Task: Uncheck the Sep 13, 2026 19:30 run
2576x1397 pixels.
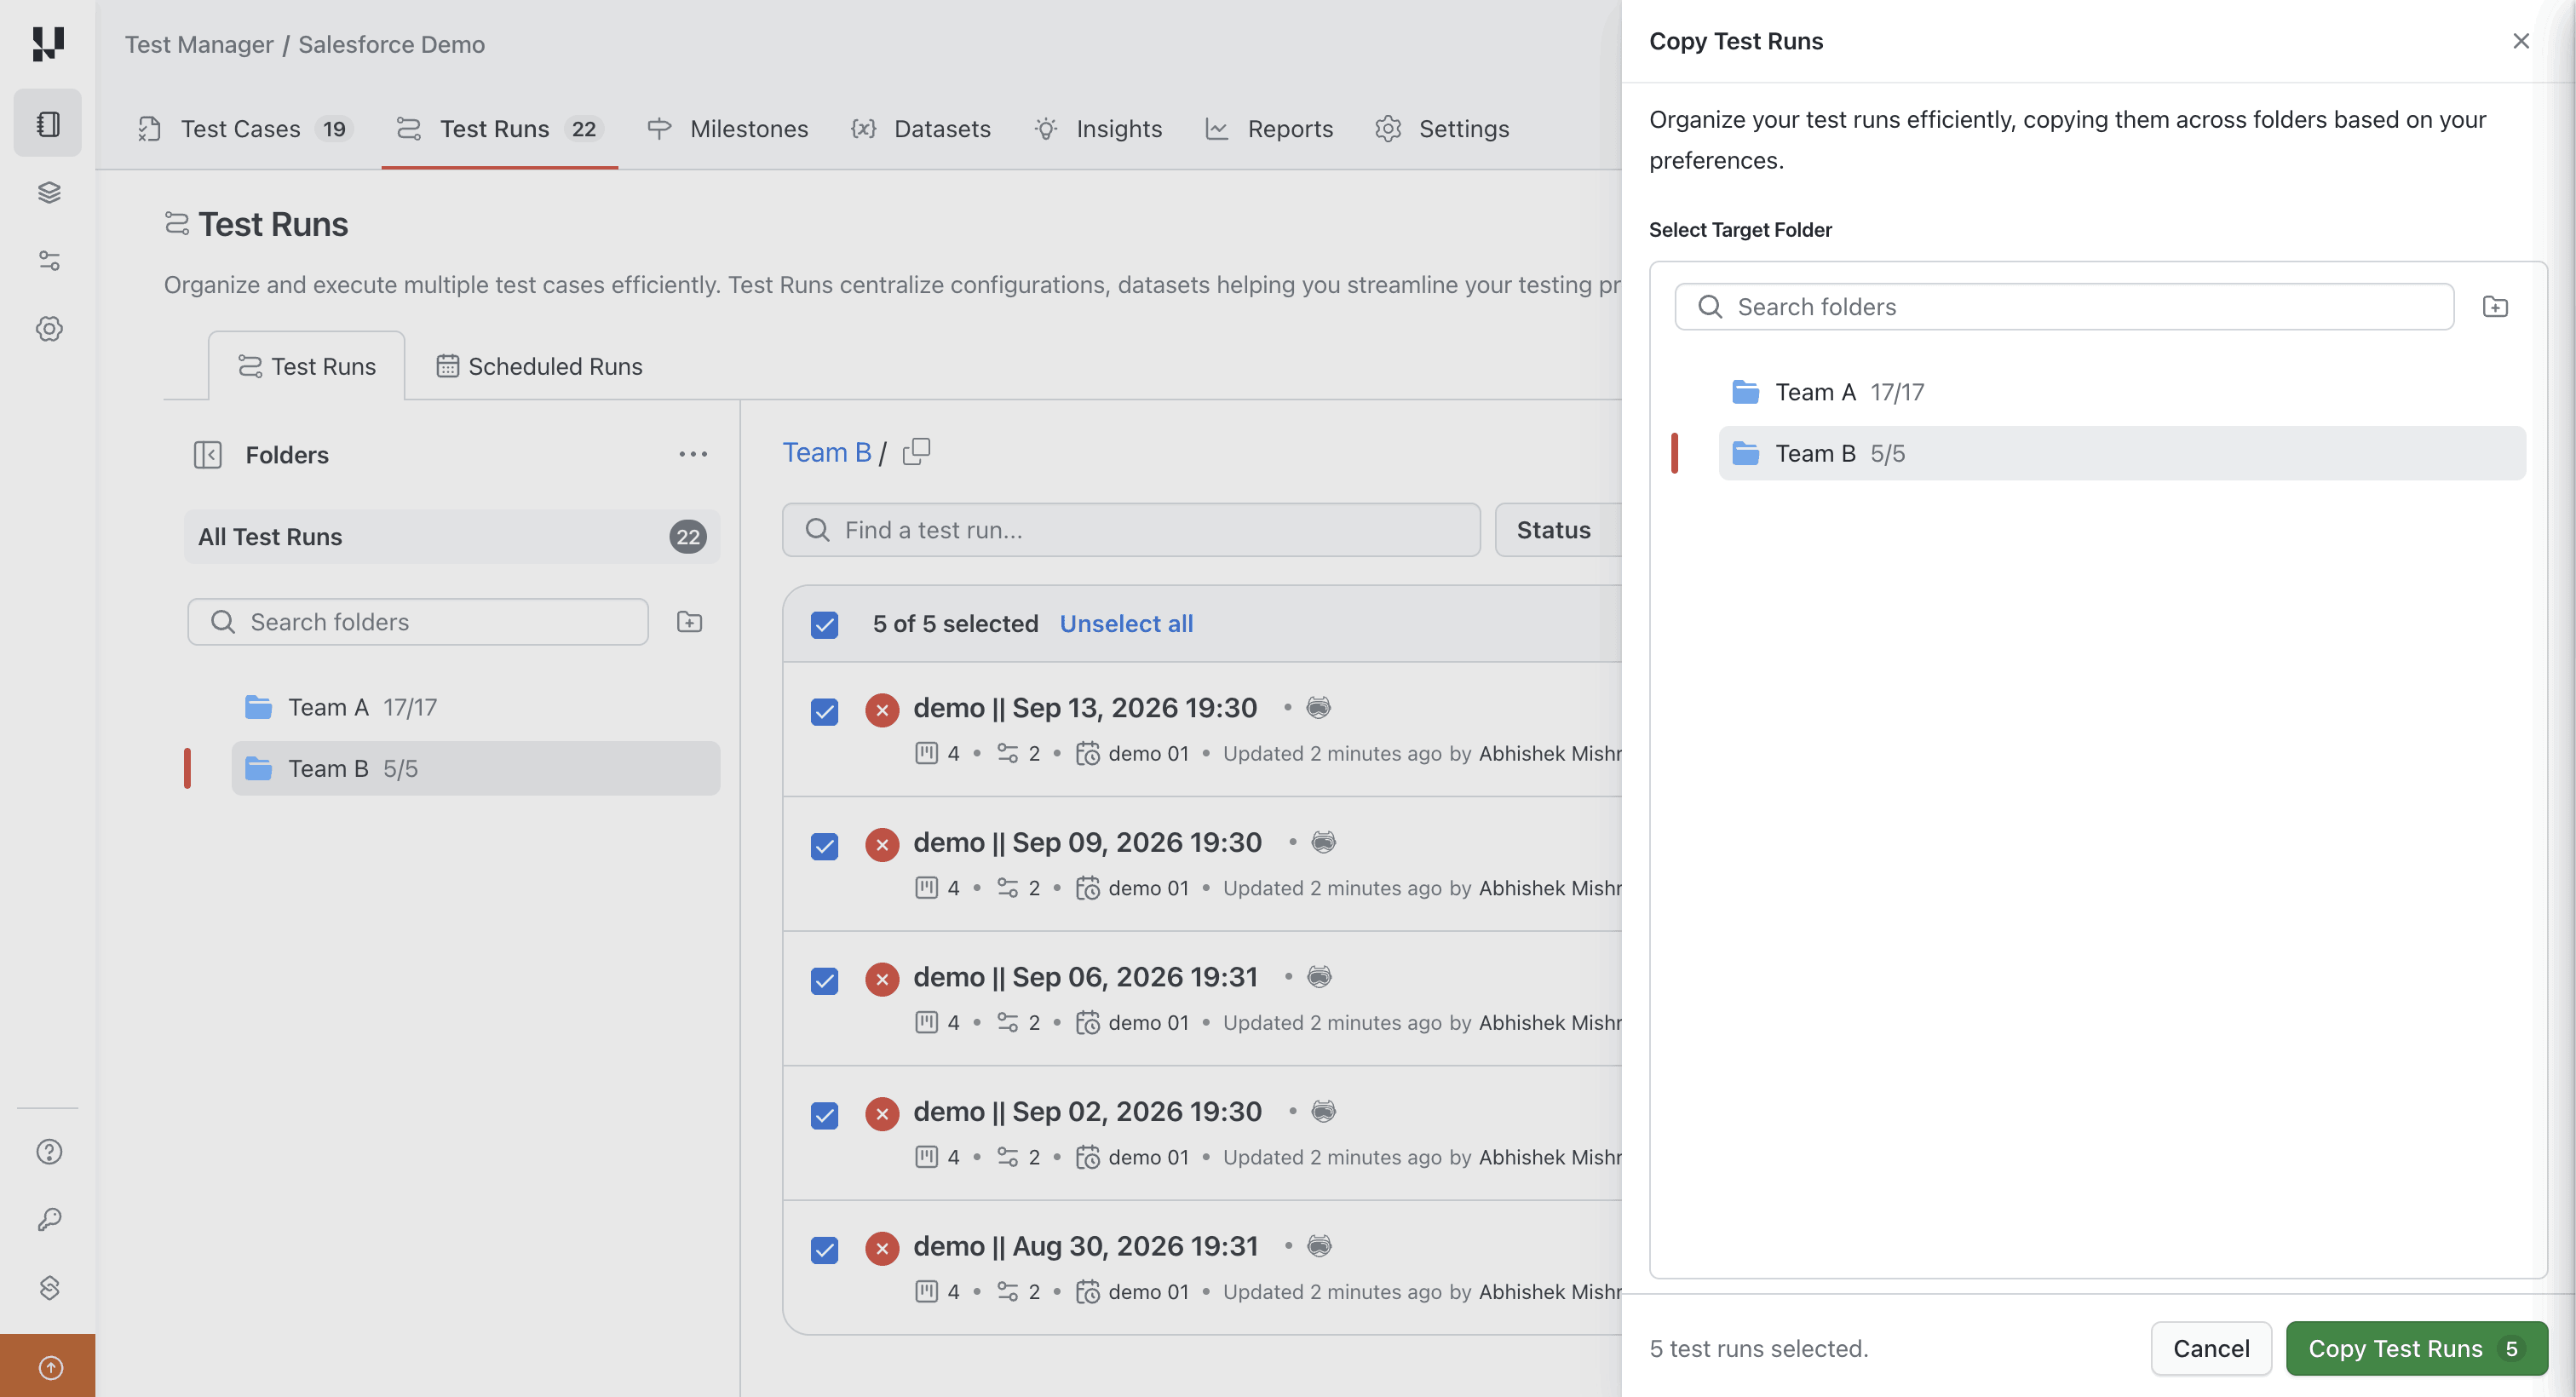Action: (824, 712)
